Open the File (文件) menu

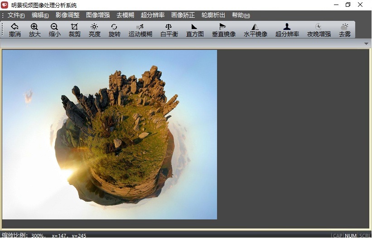pos(16,15)
